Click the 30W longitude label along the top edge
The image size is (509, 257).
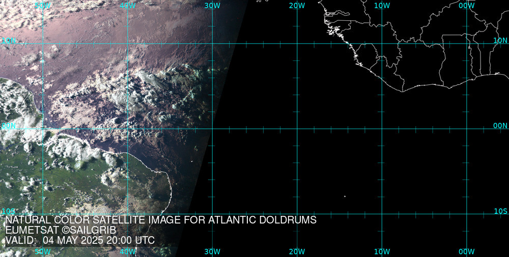(x=213, y=6)
